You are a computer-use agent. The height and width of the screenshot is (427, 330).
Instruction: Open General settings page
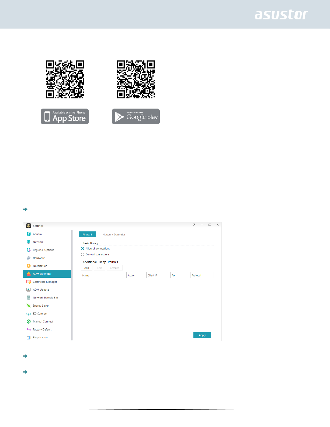[47, 234]
